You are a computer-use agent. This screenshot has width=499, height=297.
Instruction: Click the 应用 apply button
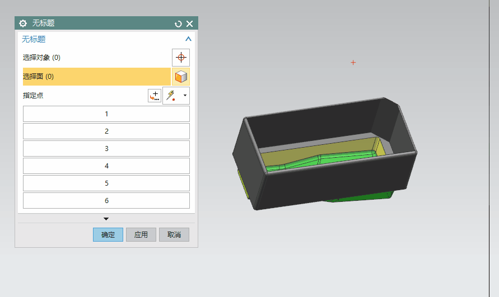[x=141, y=235]
